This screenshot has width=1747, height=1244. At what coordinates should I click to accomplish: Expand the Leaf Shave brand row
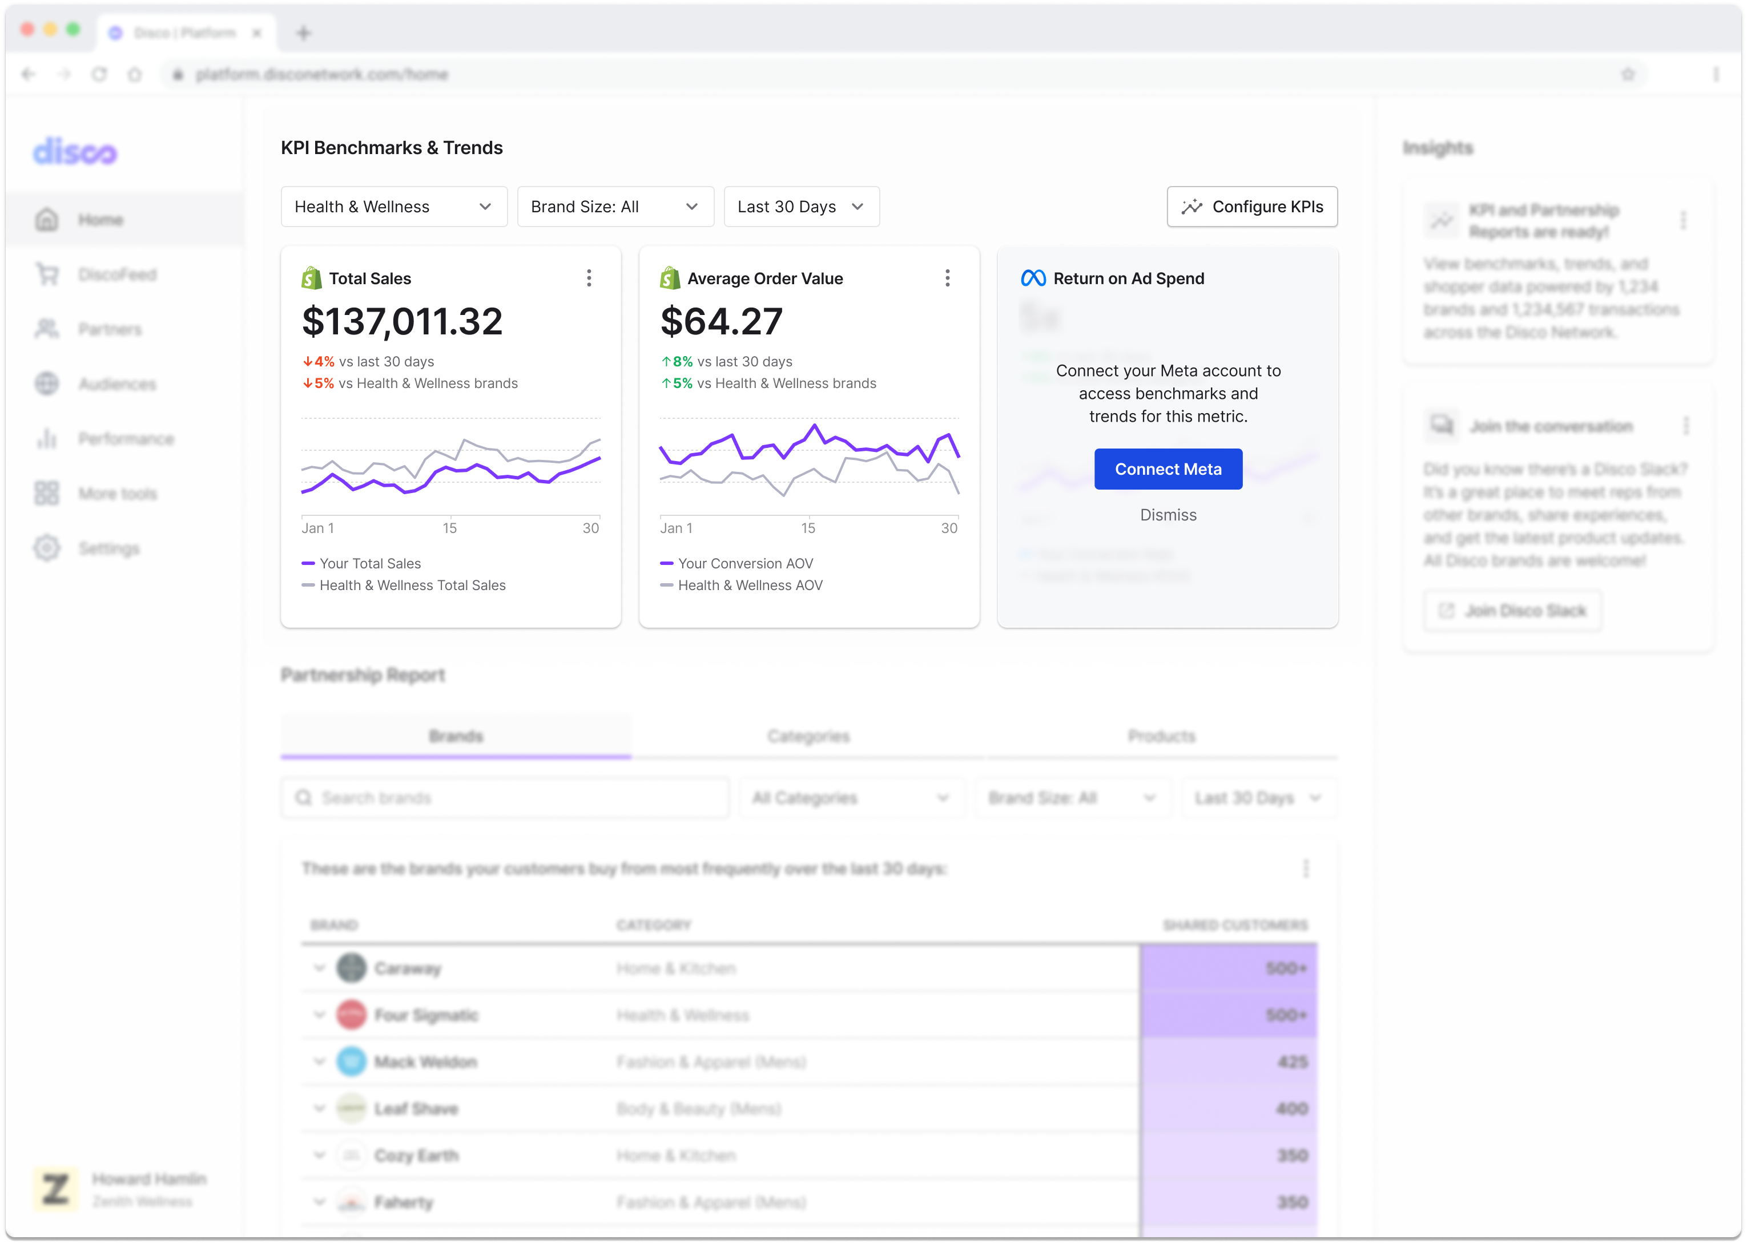[x=320, y=1108]
